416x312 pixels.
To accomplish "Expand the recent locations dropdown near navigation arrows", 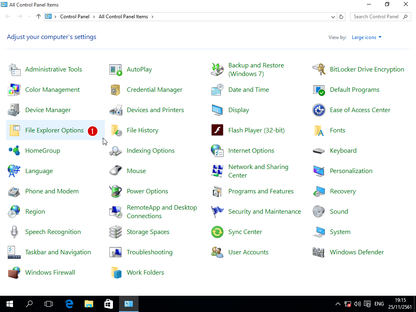I will (x=29, y=17).
